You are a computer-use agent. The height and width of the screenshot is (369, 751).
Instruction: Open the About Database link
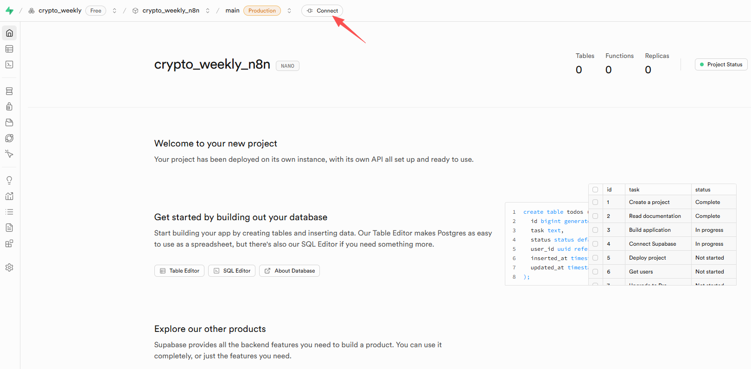[x=289, y=271]
